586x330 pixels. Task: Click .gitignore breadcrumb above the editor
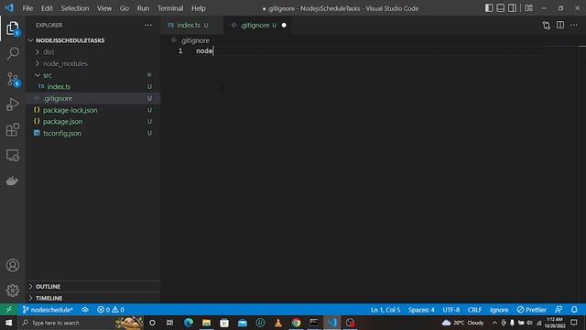click(x=195, y=40)
